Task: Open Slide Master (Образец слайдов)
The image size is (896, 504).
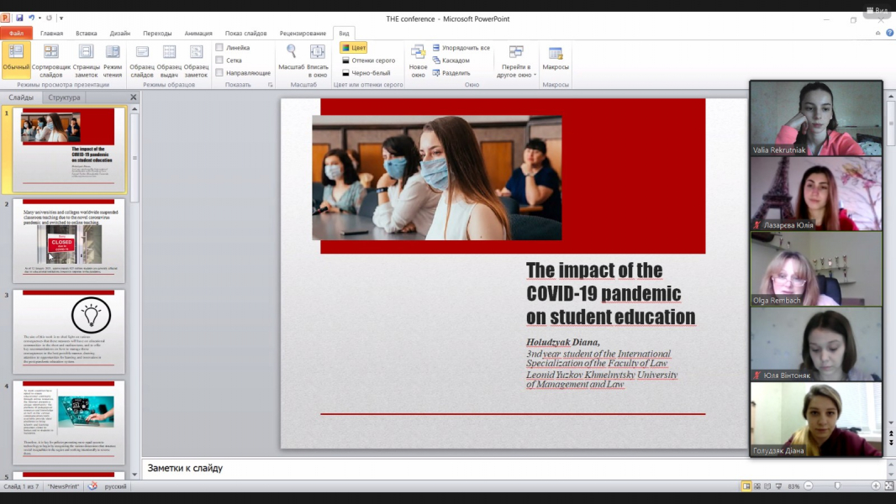Action: point(142,59)
